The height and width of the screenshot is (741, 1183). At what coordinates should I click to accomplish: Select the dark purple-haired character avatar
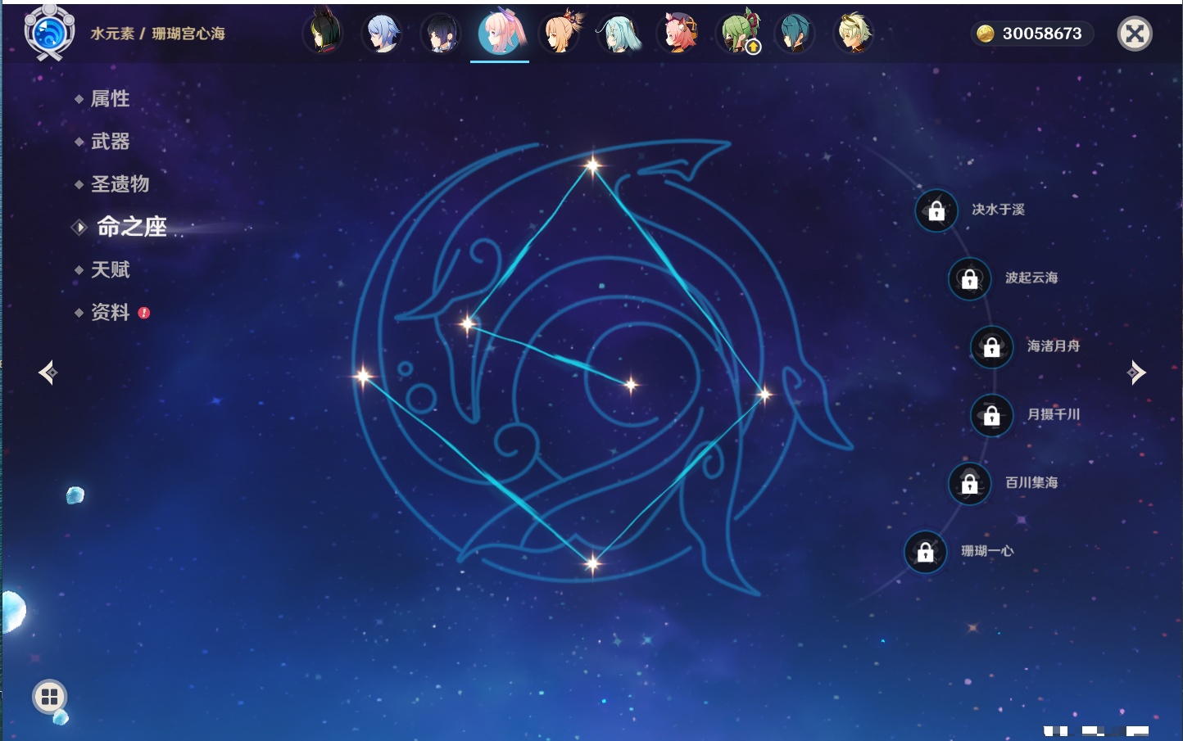point(441,34)
